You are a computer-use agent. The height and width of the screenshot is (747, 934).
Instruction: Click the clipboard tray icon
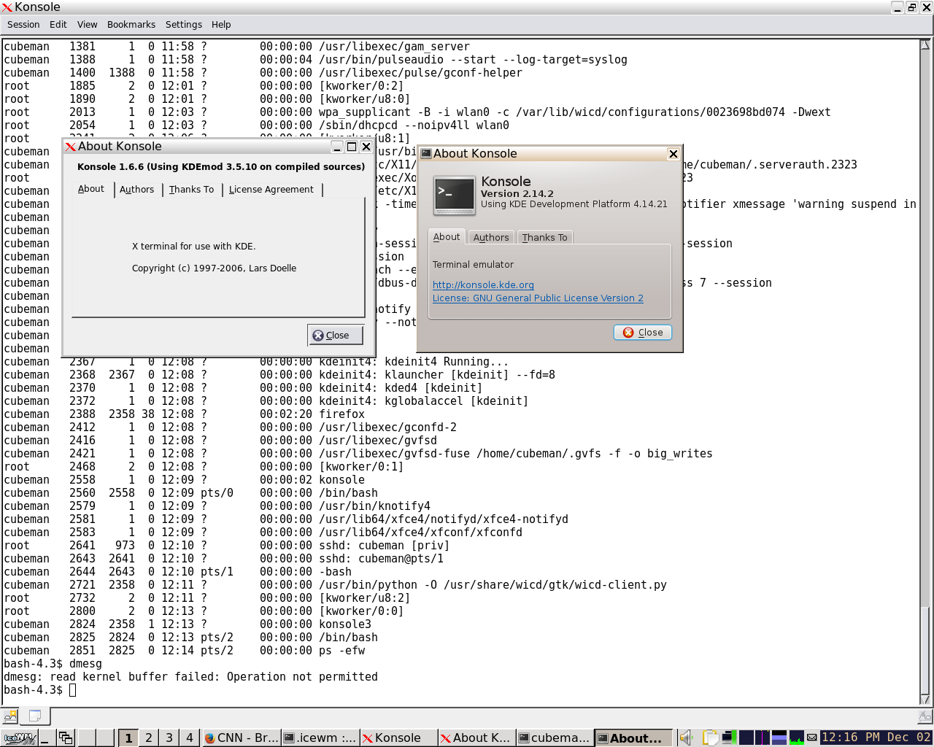[710, 738]
